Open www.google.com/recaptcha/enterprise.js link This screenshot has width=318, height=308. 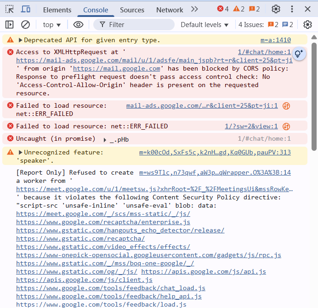tap(103, 222)
